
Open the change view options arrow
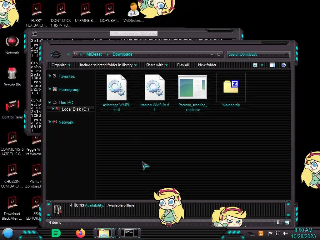coord(262,65)
